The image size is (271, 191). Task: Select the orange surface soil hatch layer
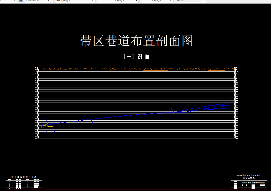tap(137, 69)
